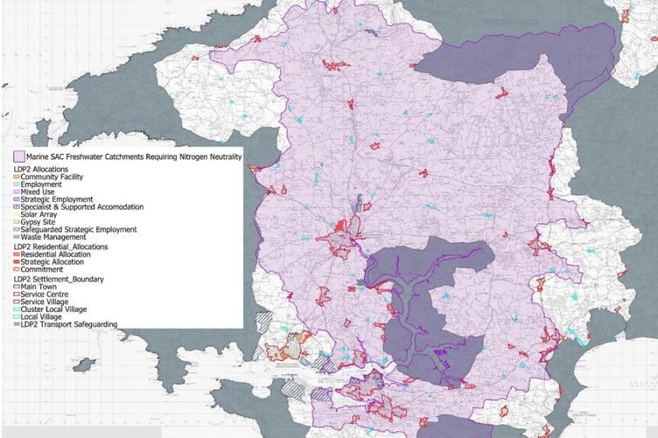Viewport: 658px width, 438px height.
Task: Click the 'Community Facility' legend label
Action: (x=52, y=177)
